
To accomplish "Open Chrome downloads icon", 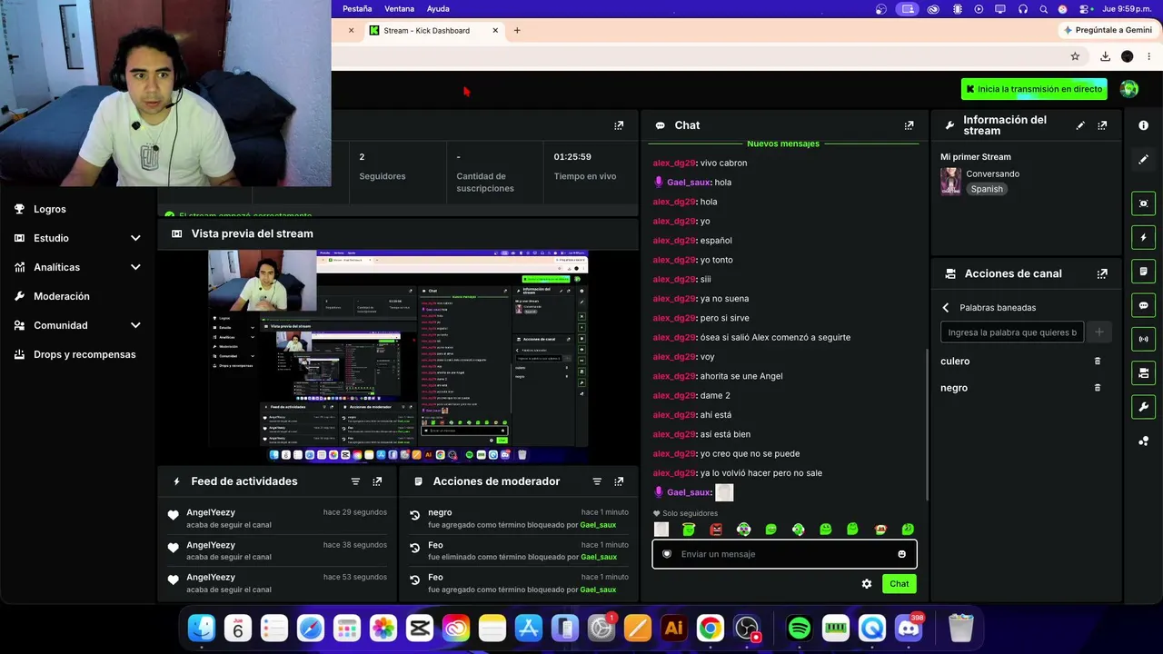I will coord(1105,56).
